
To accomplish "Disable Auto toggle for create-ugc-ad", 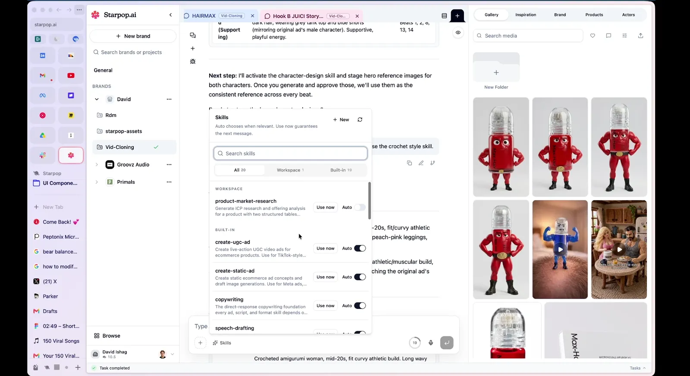I will (360, 248).
